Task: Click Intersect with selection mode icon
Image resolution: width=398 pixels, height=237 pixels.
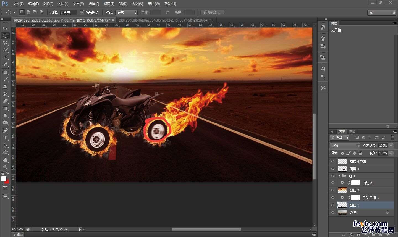Action: point(41,12)
